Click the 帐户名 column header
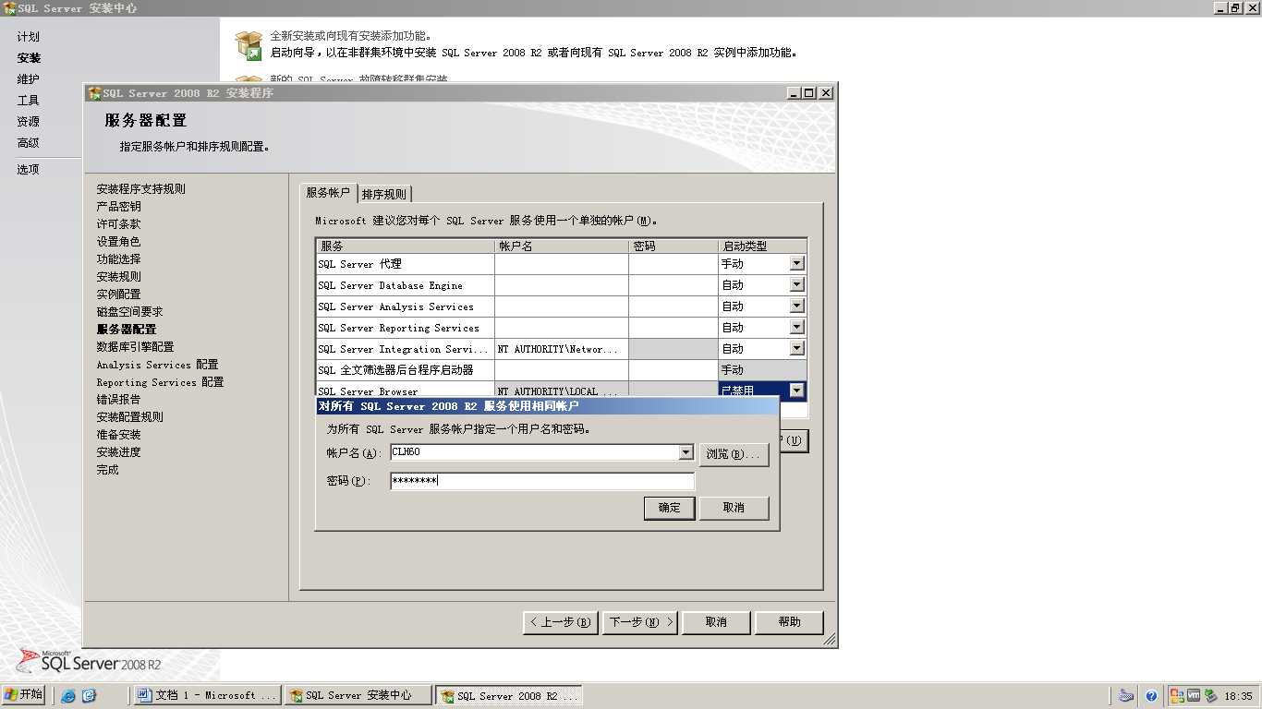The height and width of the screenshot is (709, 1262). [x=563, y=246]
